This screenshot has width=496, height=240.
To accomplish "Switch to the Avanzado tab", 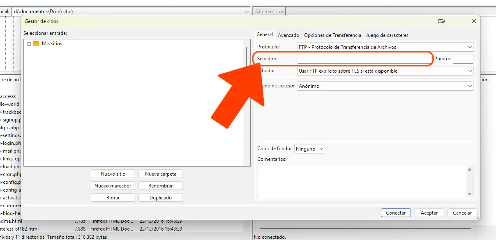I will 288,35.
